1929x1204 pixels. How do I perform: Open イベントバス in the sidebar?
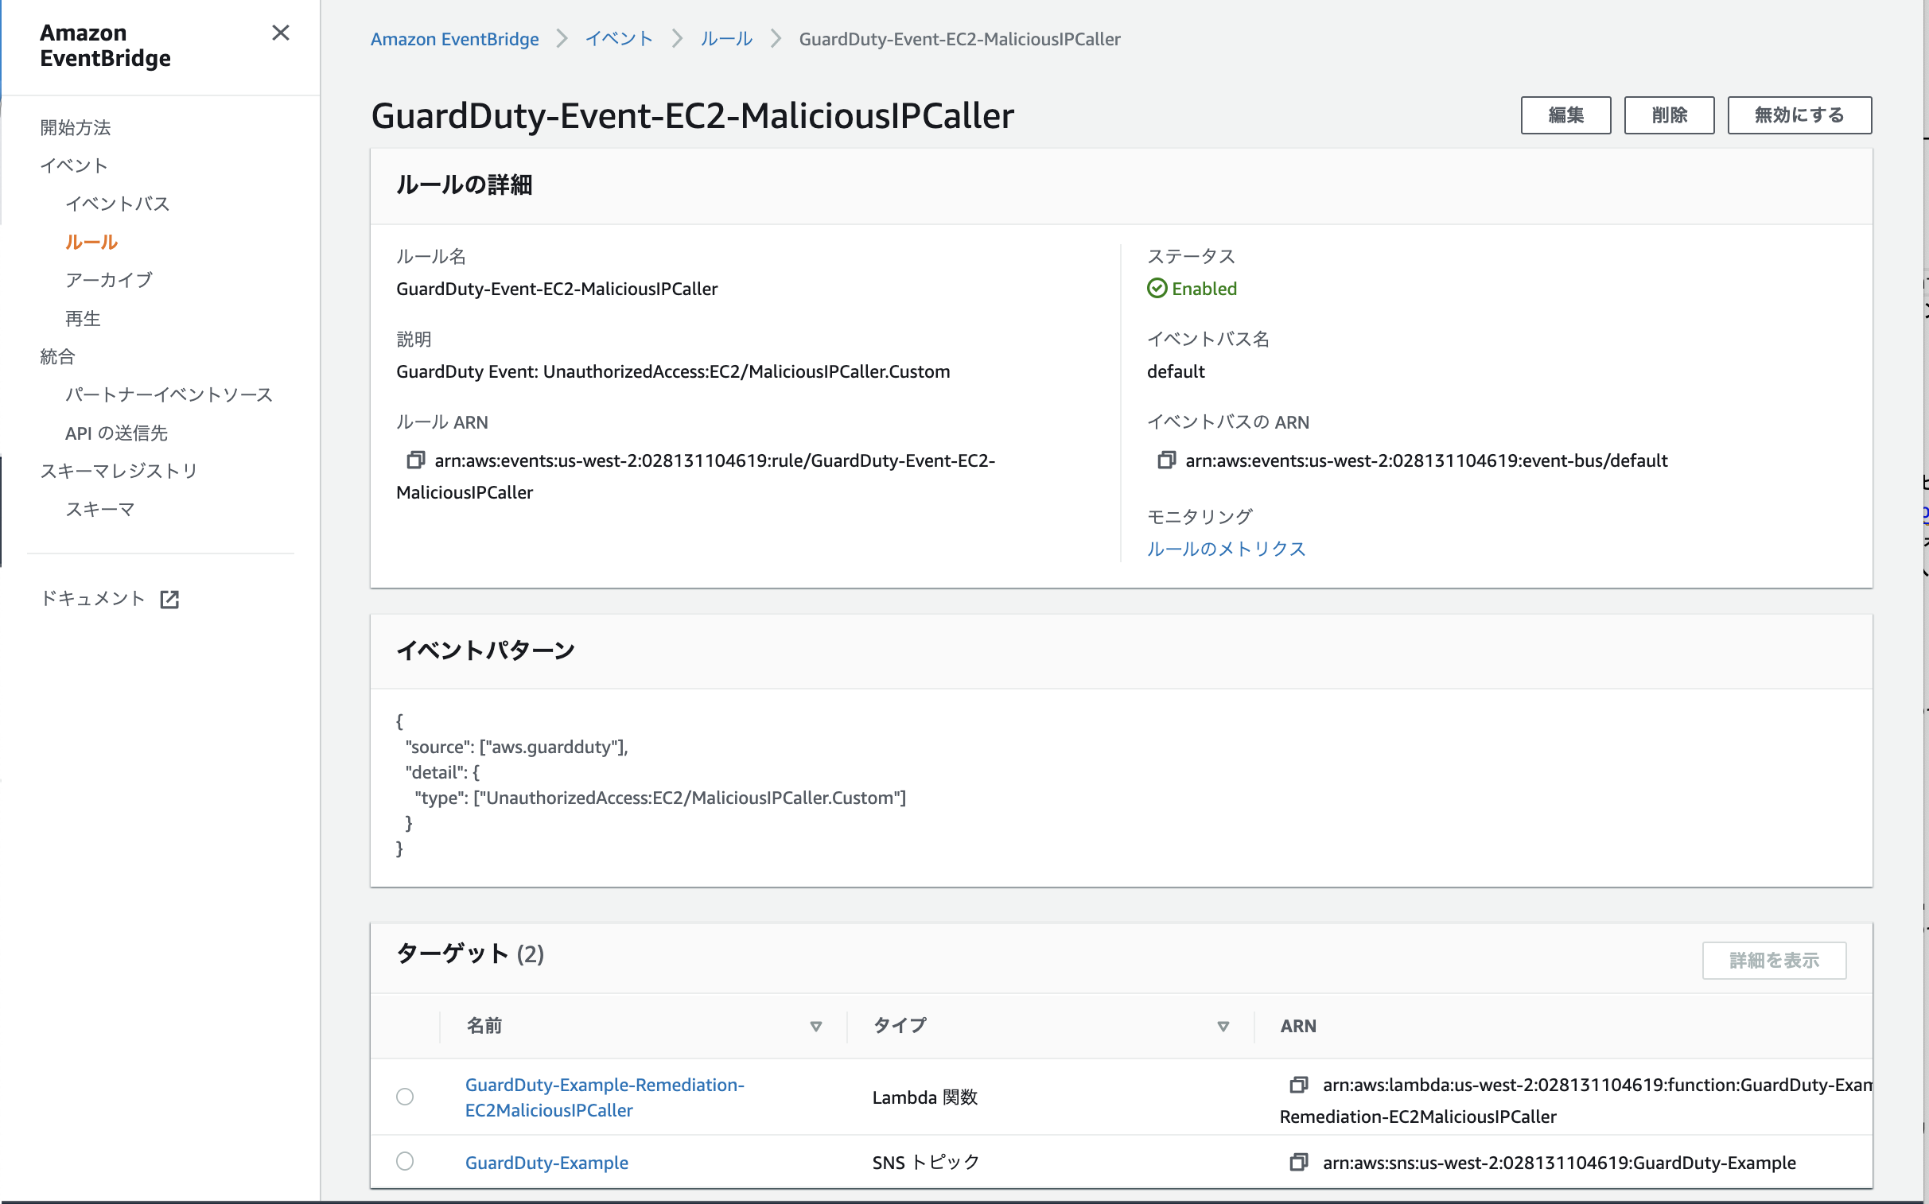pos(118,204)
